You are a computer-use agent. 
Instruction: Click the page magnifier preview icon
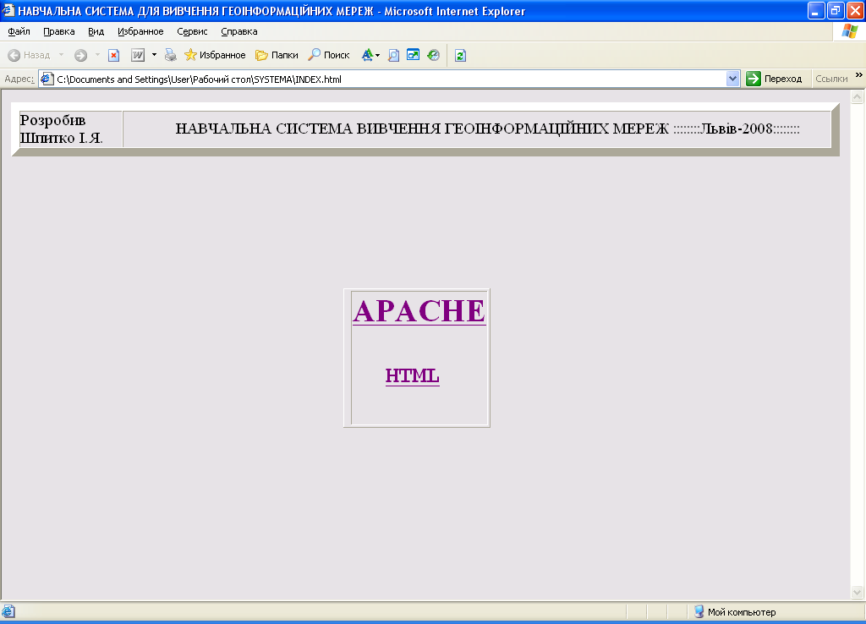(x=394, y=55)
